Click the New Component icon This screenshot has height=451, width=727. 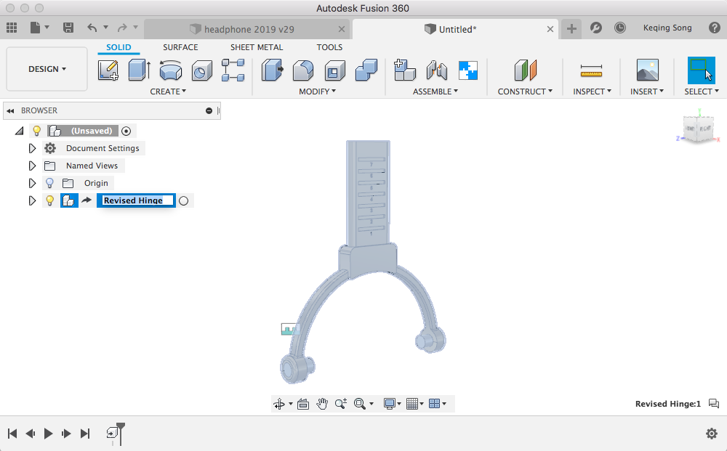point(405,70)
